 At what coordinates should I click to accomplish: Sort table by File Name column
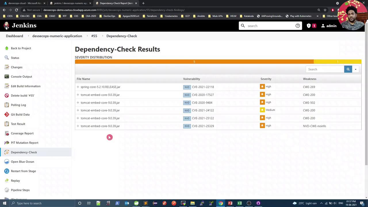click(83, 79)
